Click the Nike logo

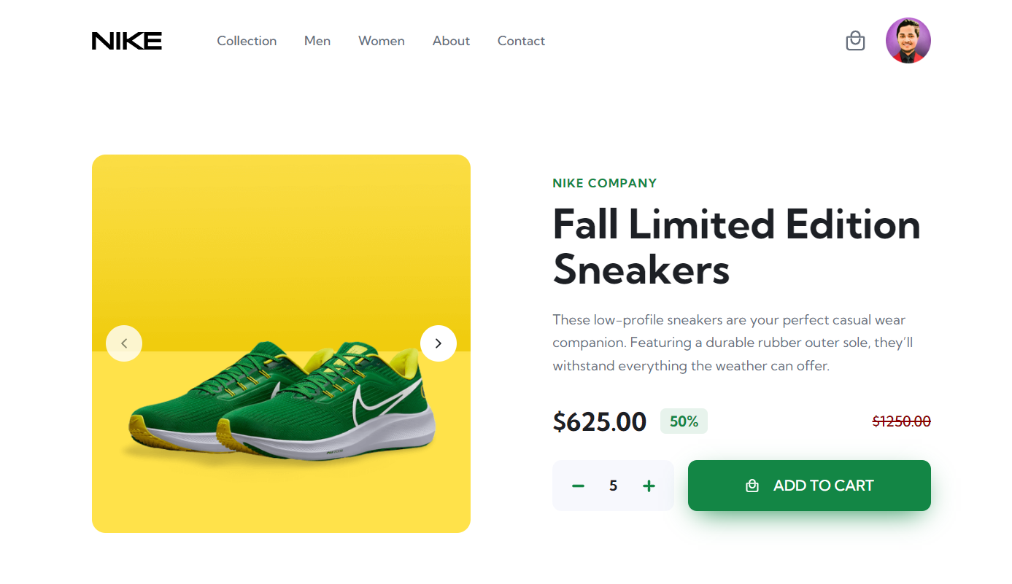coord(126,41)
